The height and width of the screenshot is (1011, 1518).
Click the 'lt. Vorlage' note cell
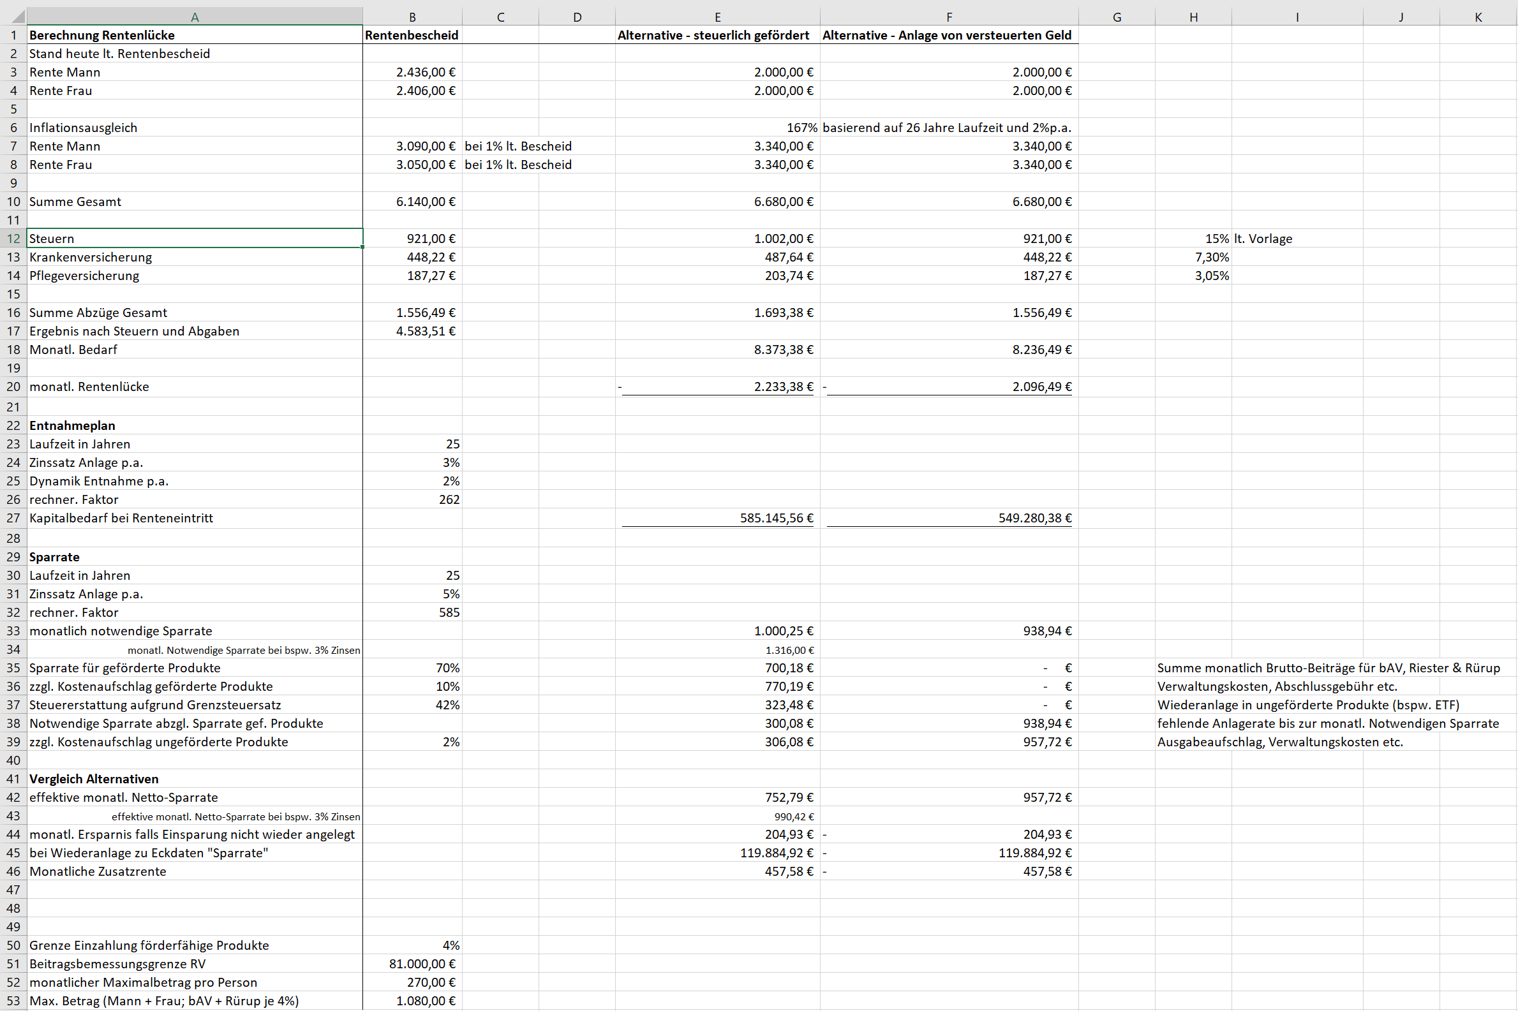click(x=1263, y=239)
